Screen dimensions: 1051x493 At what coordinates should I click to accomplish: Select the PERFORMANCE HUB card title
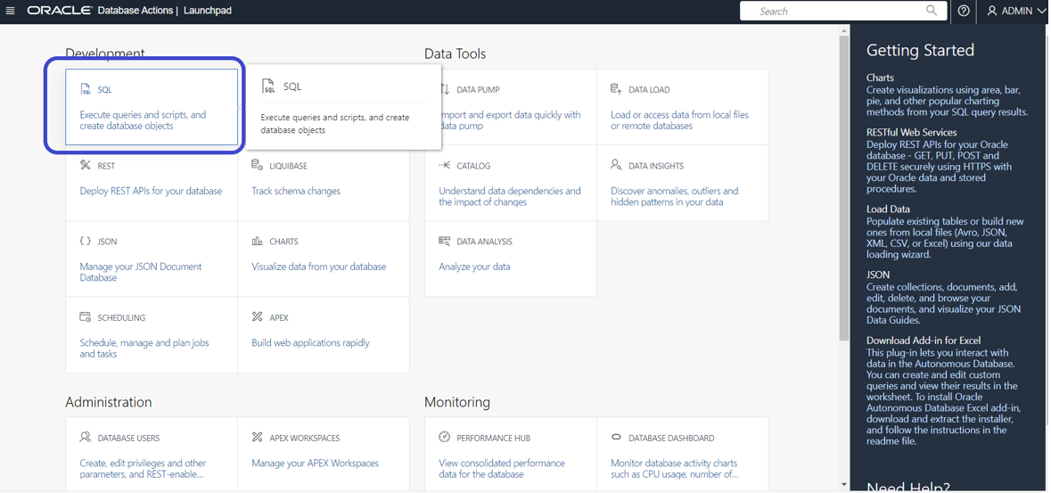pos(493,438)
